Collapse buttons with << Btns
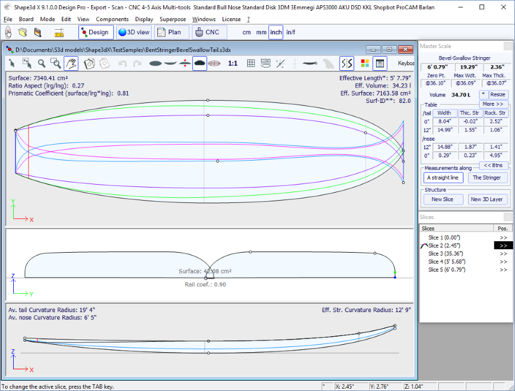 click(x=493, y=165)
